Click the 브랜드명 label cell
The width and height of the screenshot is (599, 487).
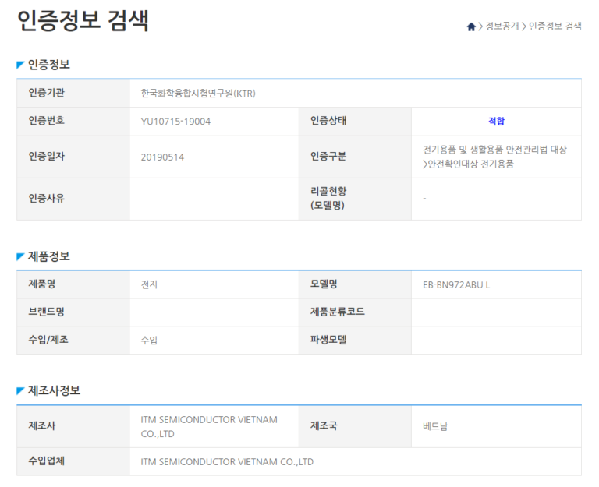click(x=73, y=312)
